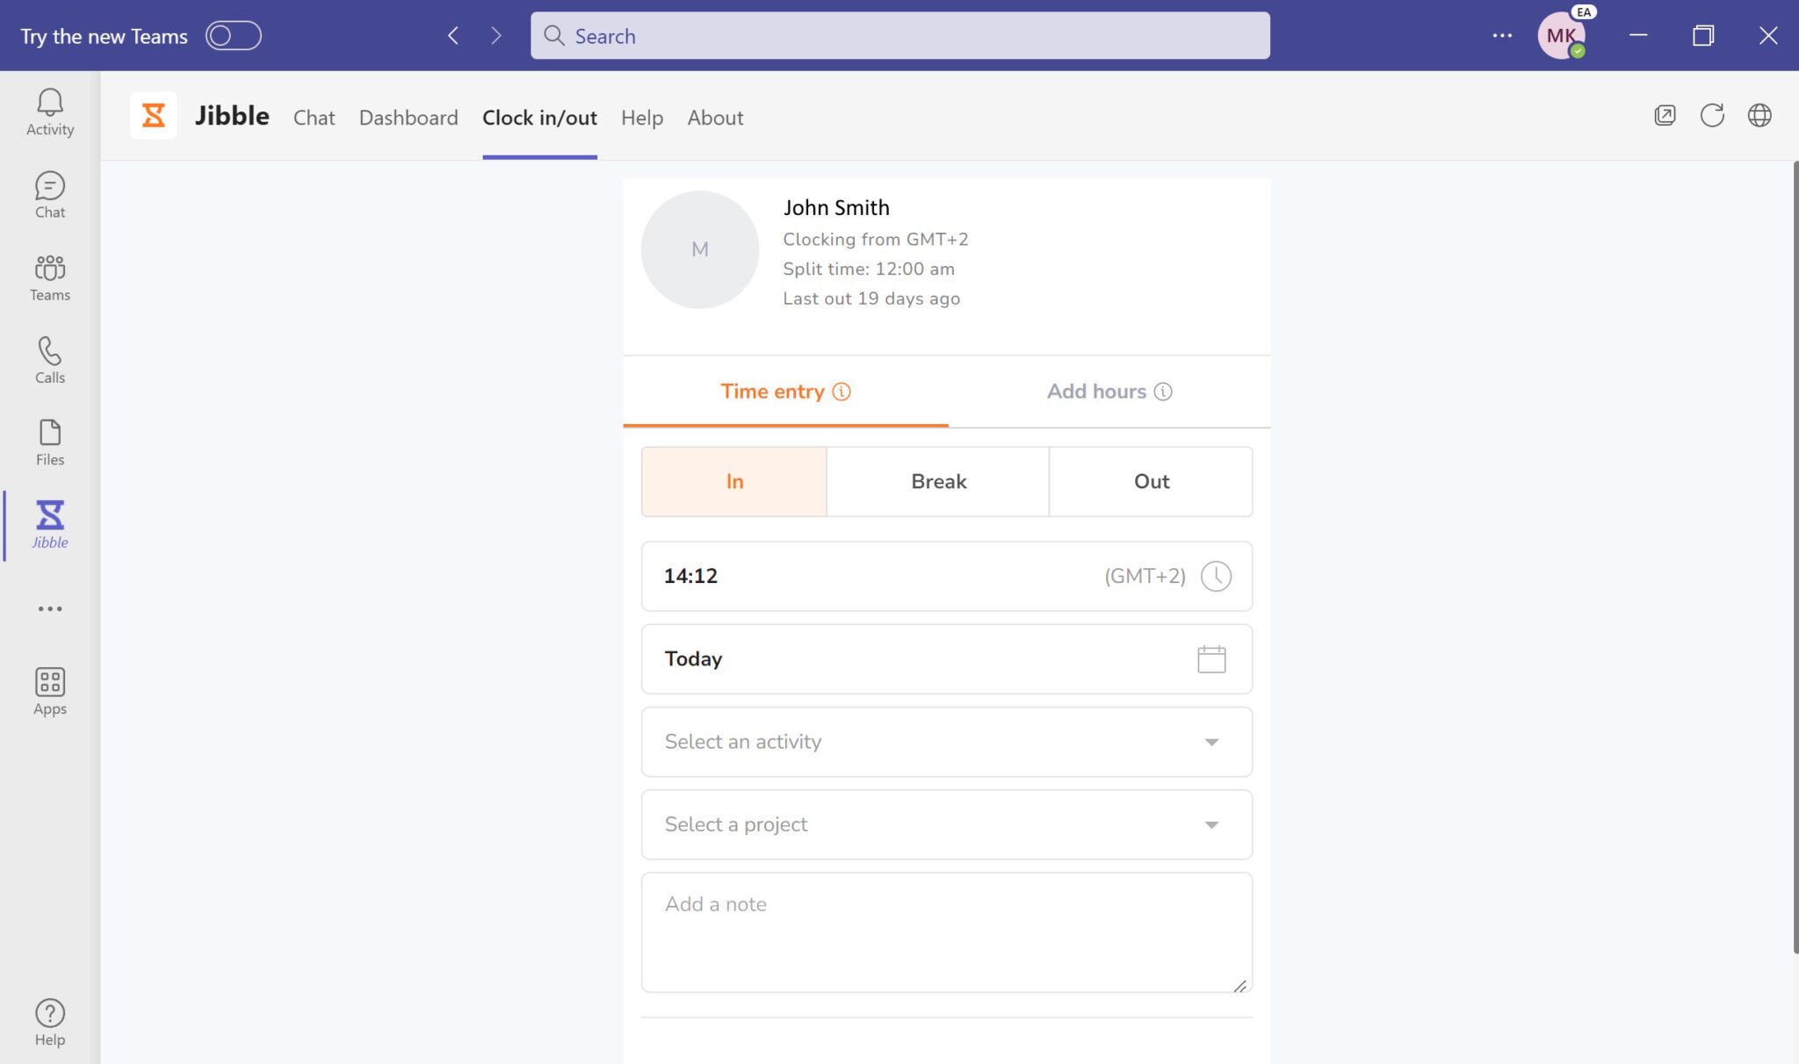Open the Files section

coord(50,440)
